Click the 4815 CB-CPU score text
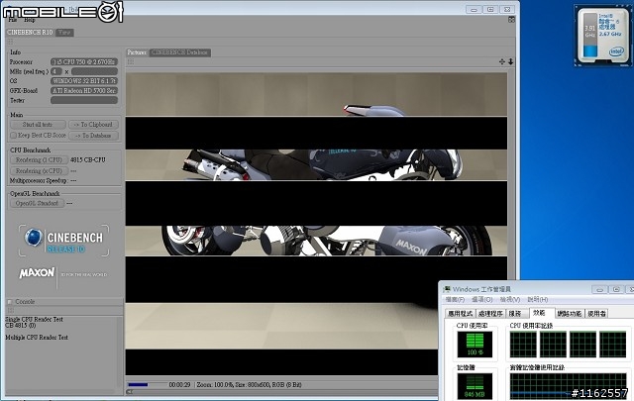 tap(88, 160)
